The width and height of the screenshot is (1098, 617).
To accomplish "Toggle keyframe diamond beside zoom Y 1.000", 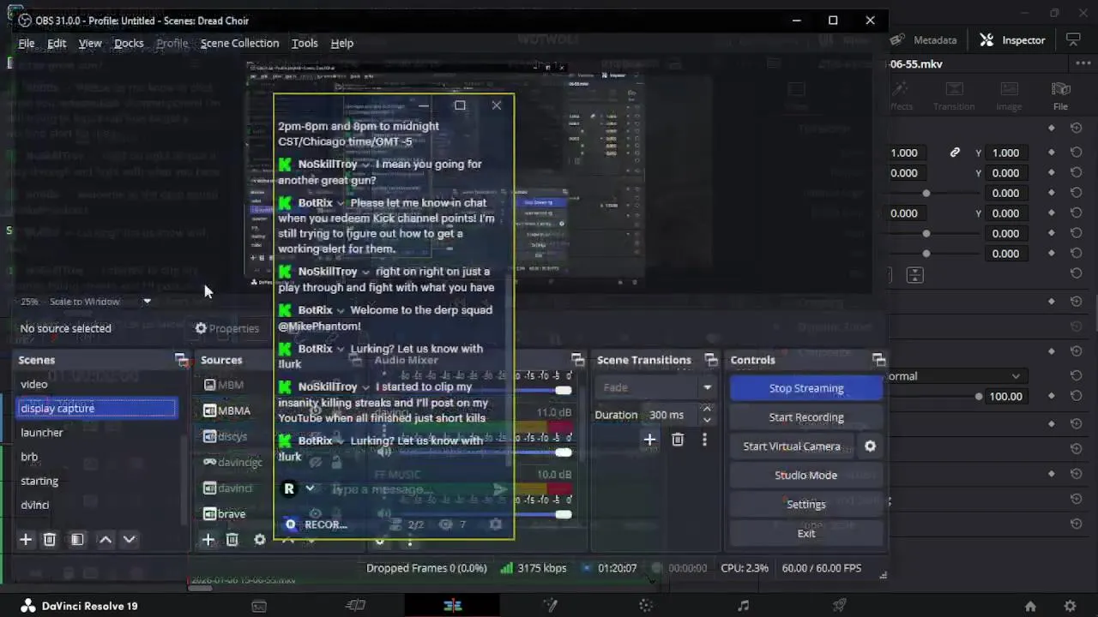I will (x=1052, y=153).
